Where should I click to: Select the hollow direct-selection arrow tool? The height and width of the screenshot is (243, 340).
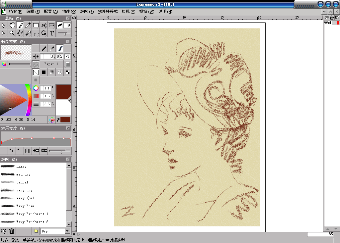pyautogui.click(x=3, y=33)
